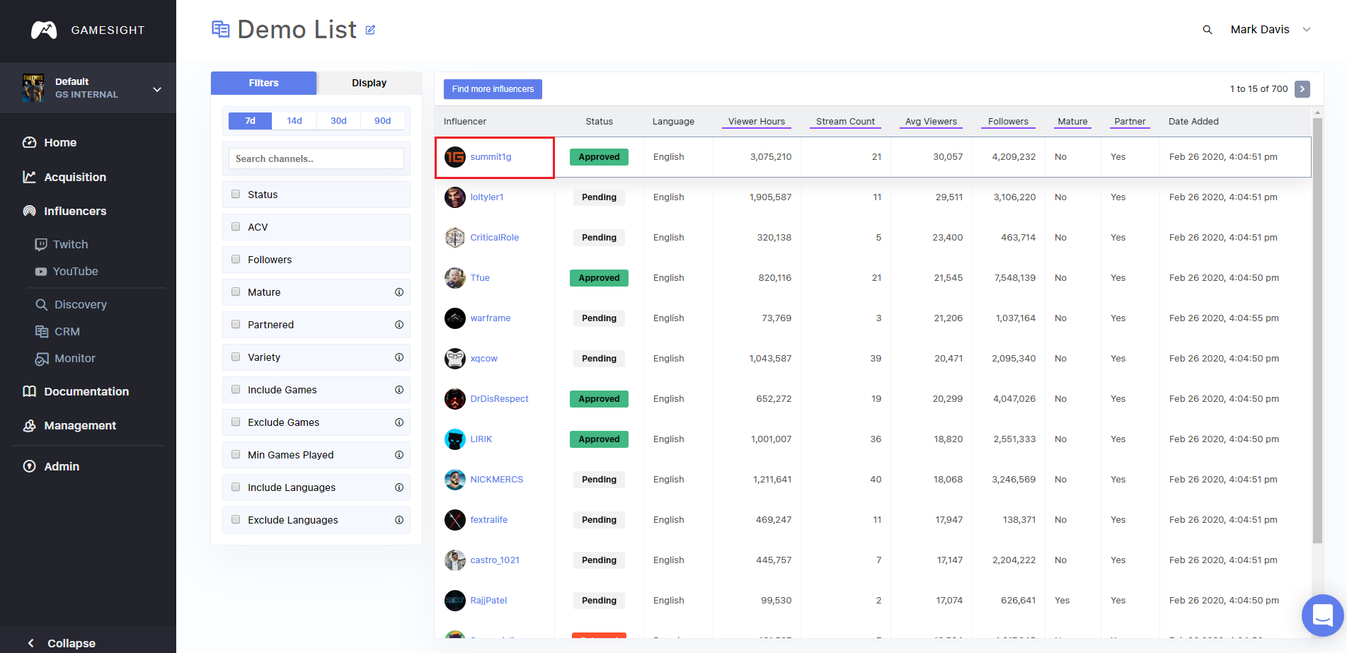1347x653 pixels.
Task: Enable the Variety filter checkbox
Action: point(236,357)
